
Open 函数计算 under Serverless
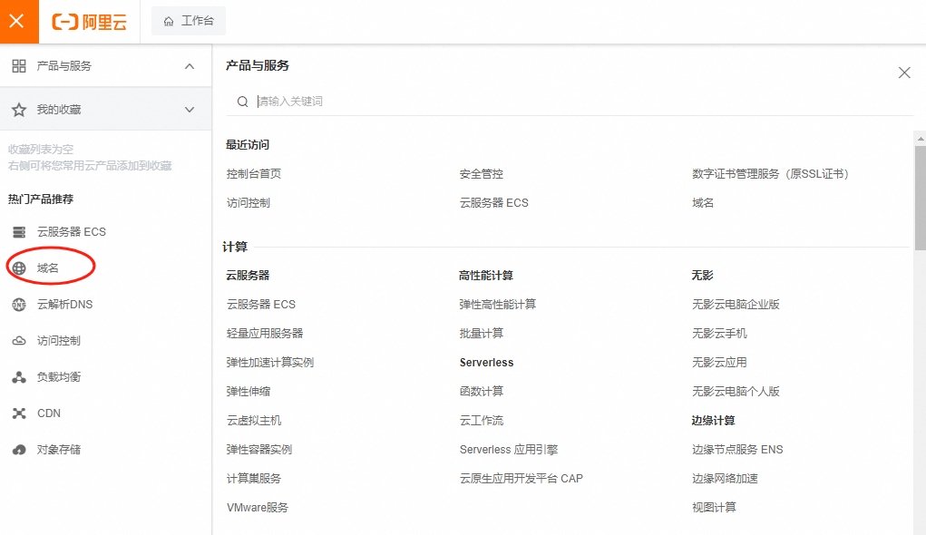click(x=482, y=392)
